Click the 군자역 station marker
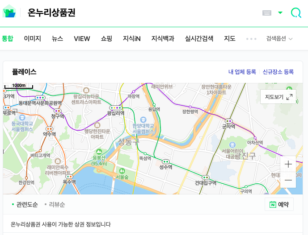 coord(228,121)
